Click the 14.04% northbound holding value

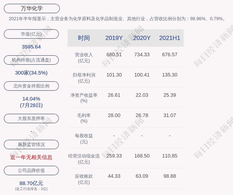click(31, 99)
